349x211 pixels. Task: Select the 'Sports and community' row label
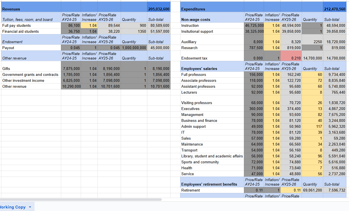212,162
